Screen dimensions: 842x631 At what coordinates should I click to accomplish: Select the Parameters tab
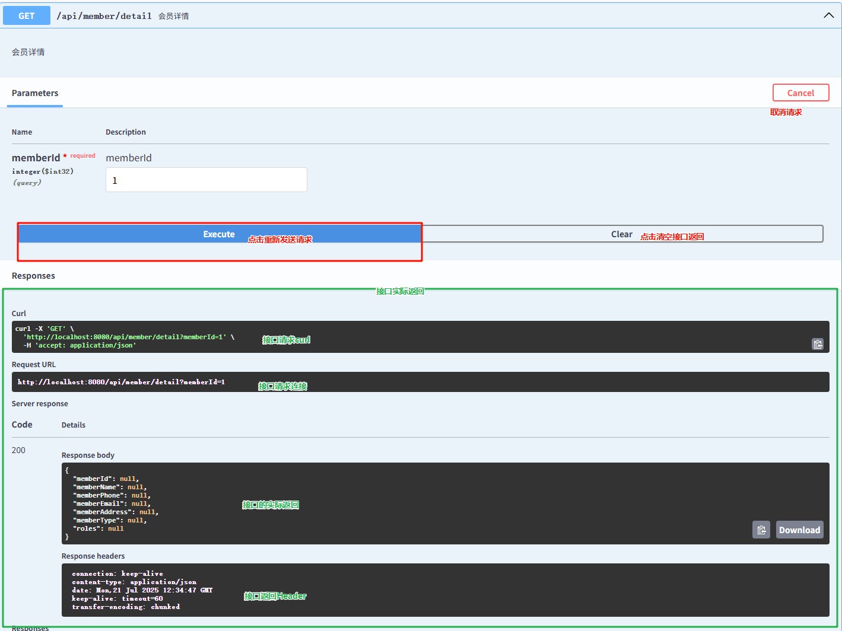point(35,93)
